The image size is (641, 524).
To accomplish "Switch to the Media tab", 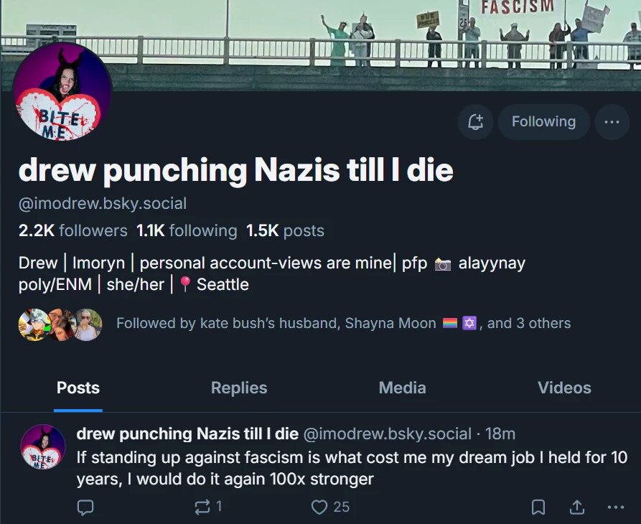I will 402,388.
